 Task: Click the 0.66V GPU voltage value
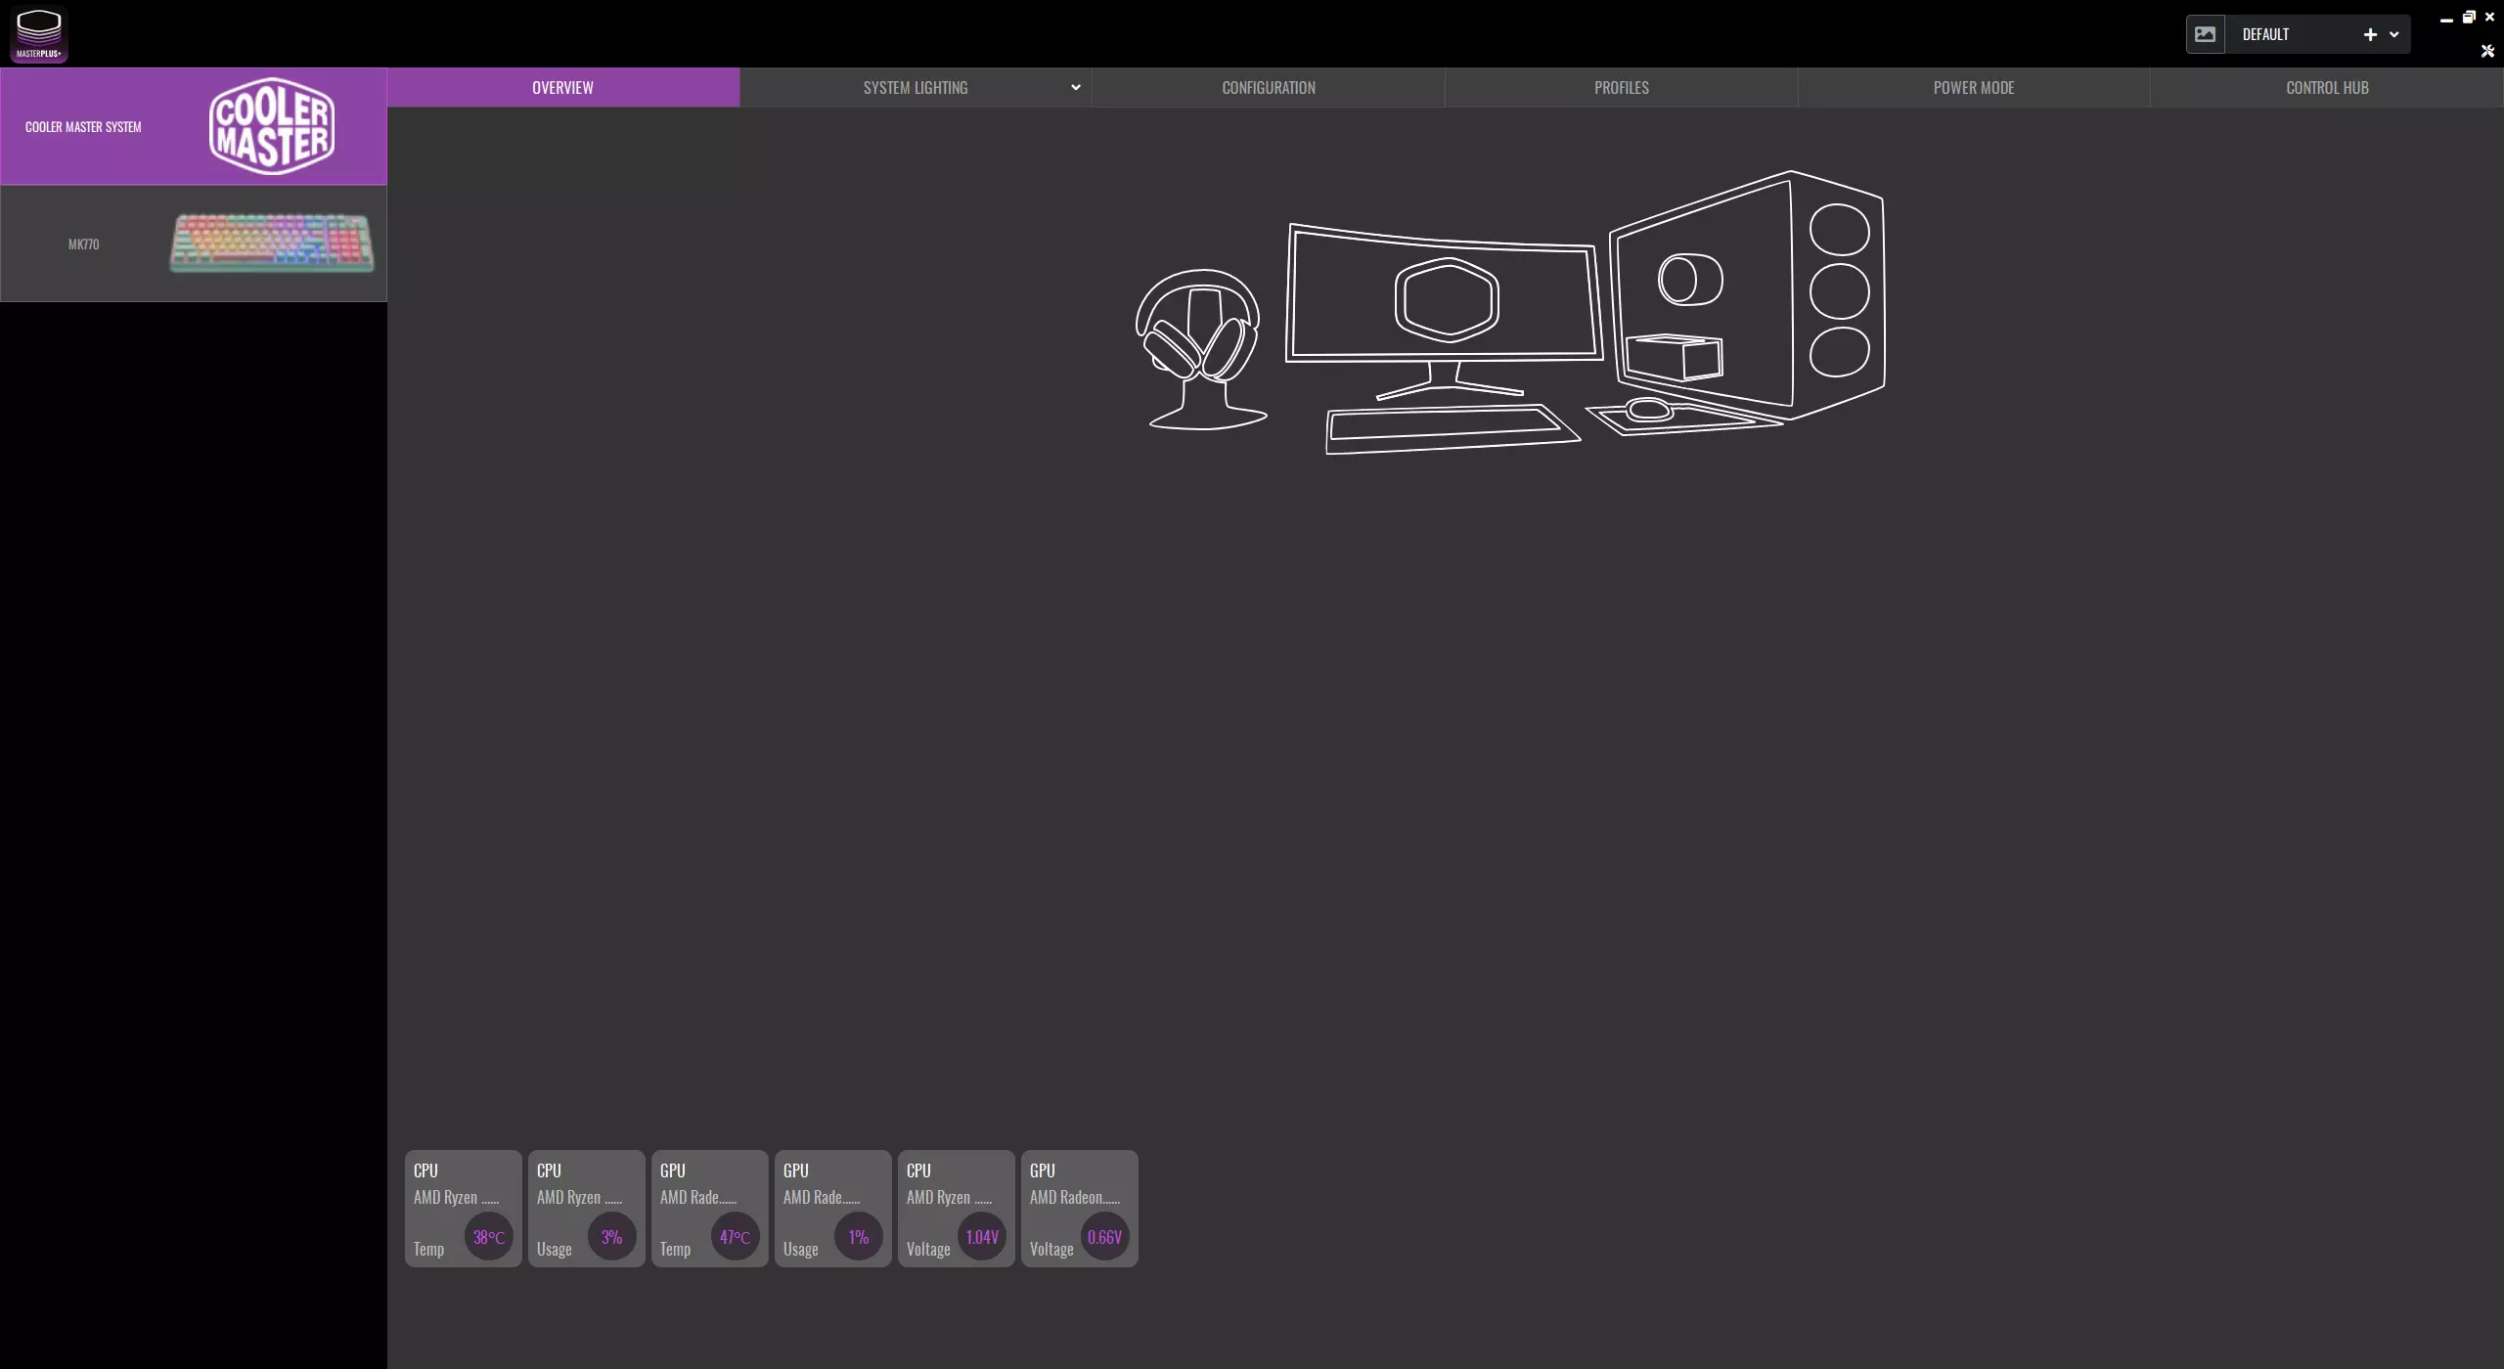(1105, 1237)
